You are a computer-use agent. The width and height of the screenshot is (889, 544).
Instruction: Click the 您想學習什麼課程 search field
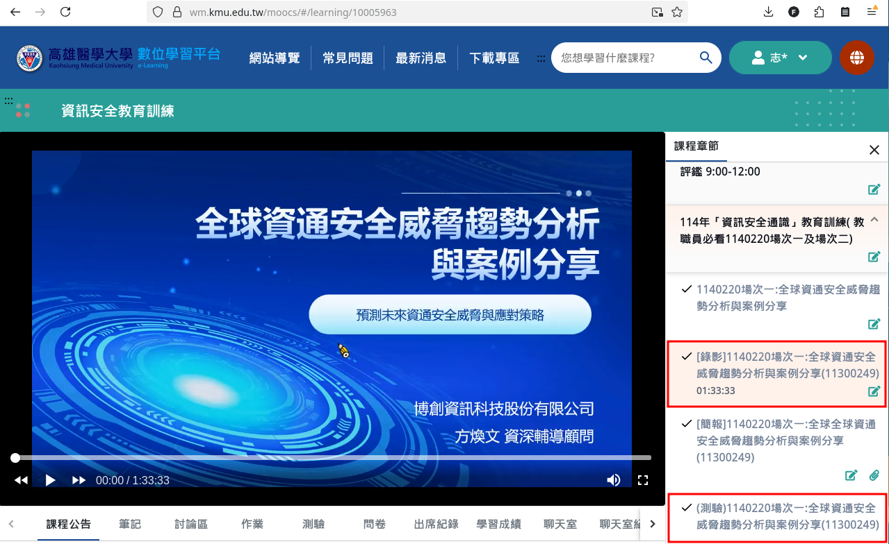[622, 58]
